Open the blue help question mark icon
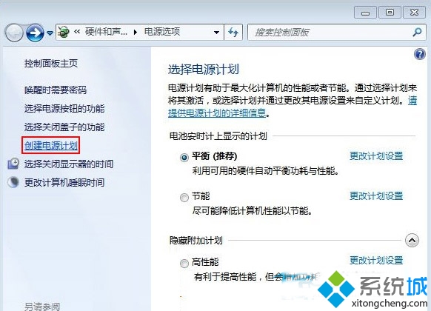This screenshot has width=431, height=311. 419,54
